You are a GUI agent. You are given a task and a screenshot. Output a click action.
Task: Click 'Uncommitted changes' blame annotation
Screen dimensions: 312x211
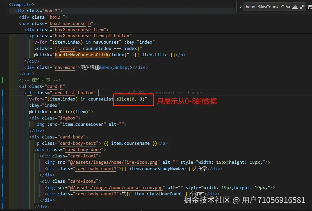click(x=179, y=93)
